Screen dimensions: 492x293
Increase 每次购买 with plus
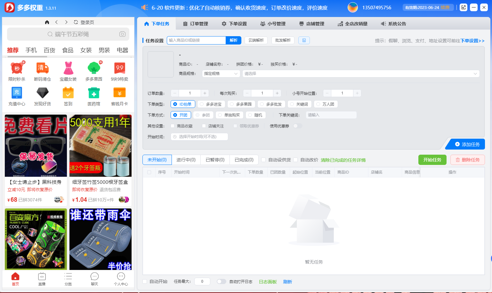pos(277,93)
